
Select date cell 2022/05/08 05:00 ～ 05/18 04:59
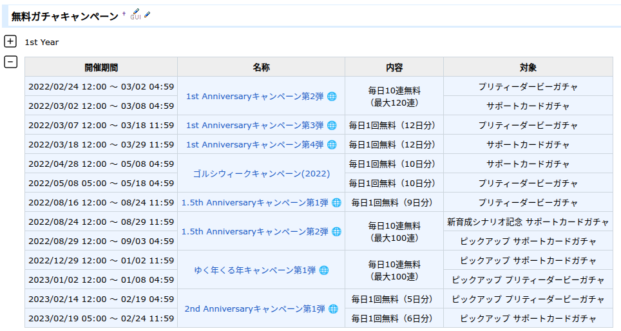pos(101,183)
